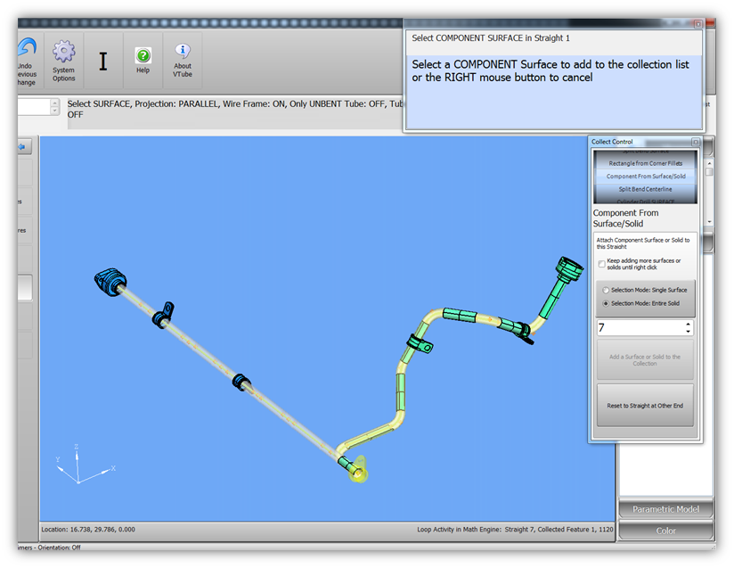Select Selection Mode: Single Surface radio

coord(608,290)
